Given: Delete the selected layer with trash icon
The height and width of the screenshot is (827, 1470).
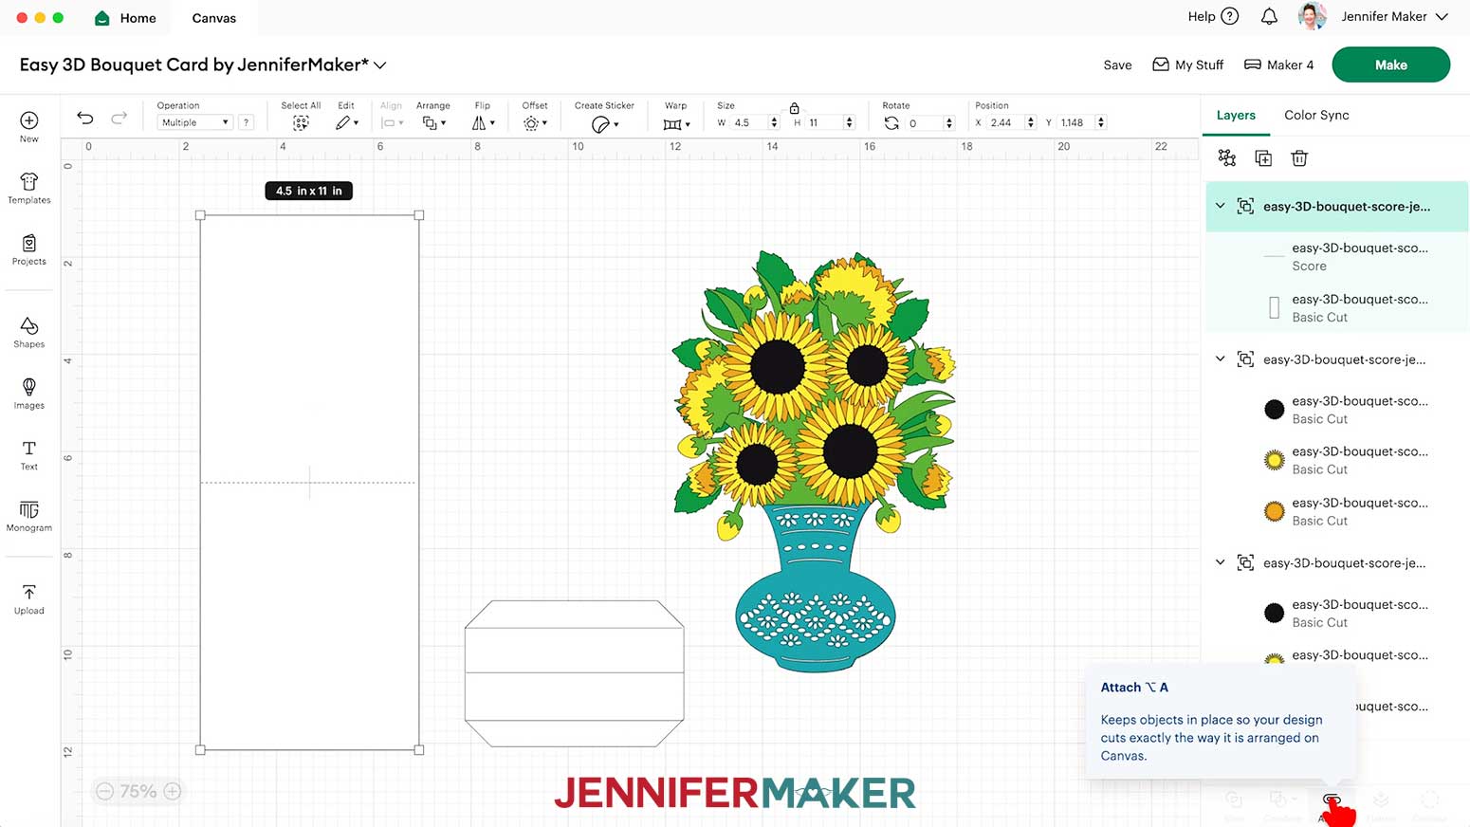Looking at the screenshot, I should pyautogui.click(x=1299, y=158).
